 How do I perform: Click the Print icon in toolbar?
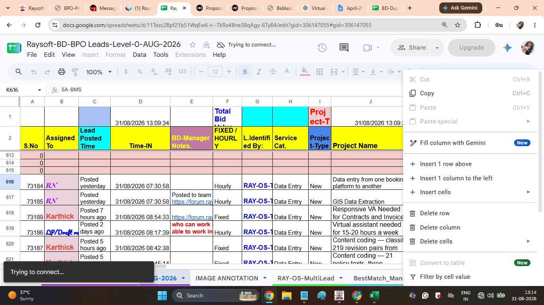pos(61,72)
